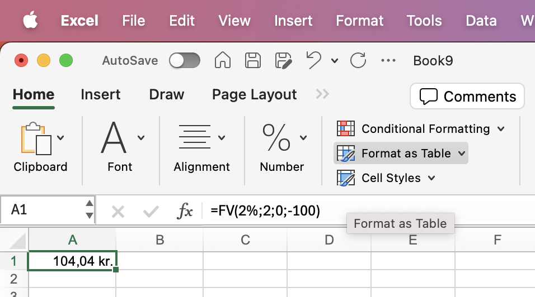Click the Name Box showing A1
Image resolution: width=535 pixels, height=297 pixels.
tap(43, 210)
